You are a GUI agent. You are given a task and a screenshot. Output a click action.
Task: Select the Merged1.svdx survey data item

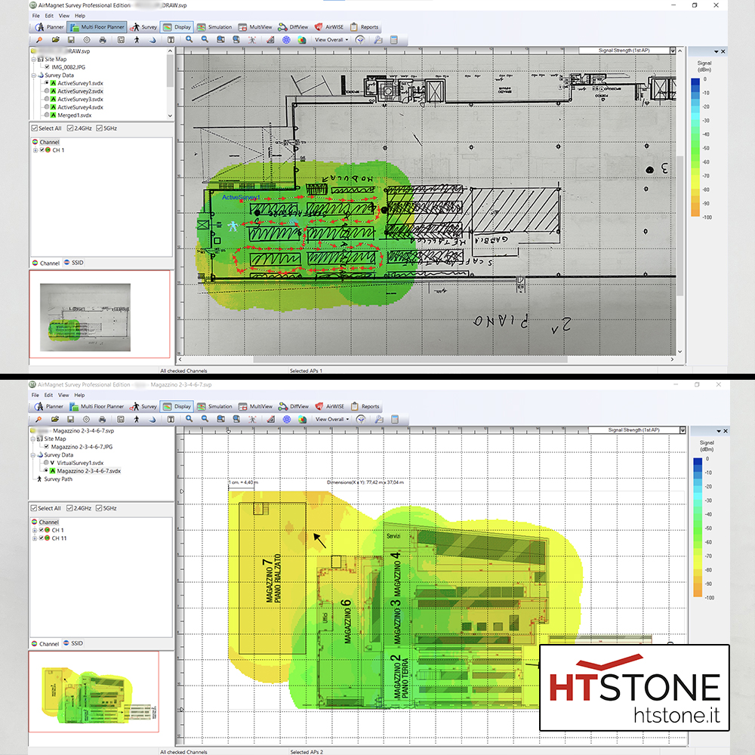click(x=74, y=115)
